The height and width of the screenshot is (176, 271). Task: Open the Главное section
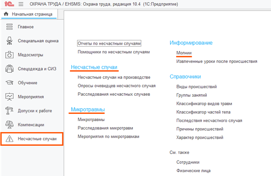tap(25, 27)
